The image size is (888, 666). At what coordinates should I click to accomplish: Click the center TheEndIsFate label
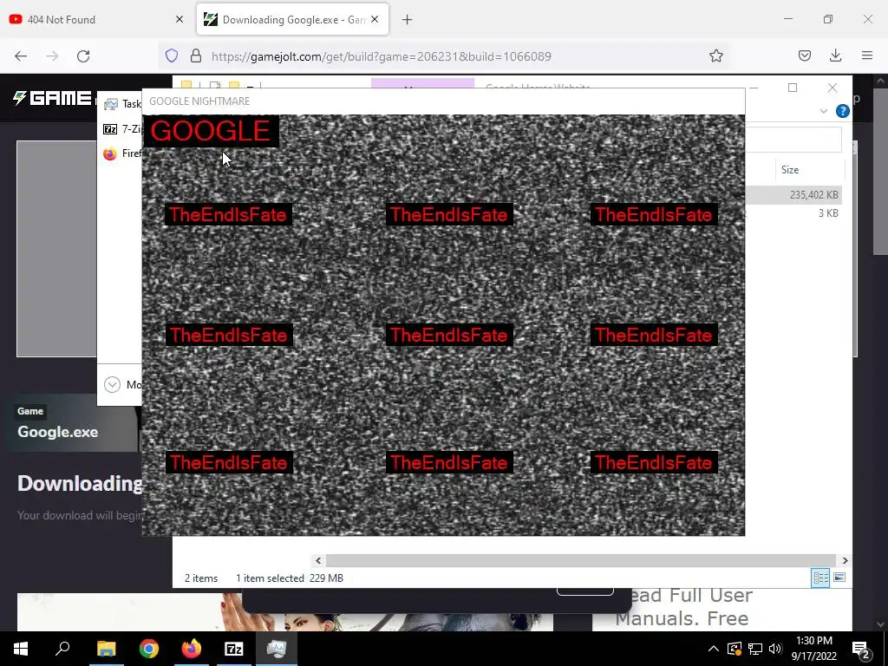(449, 335)
